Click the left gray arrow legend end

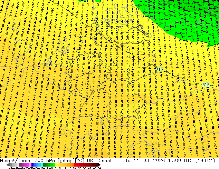point(8,165)
